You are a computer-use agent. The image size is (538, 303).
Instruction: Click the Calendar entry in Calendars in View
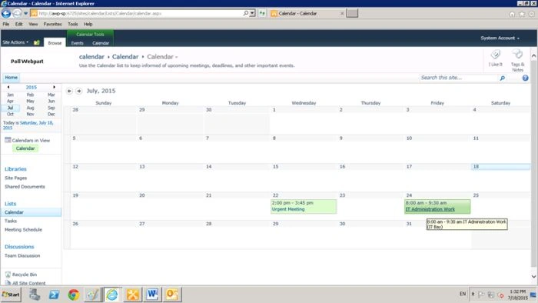tap(25, 148)
